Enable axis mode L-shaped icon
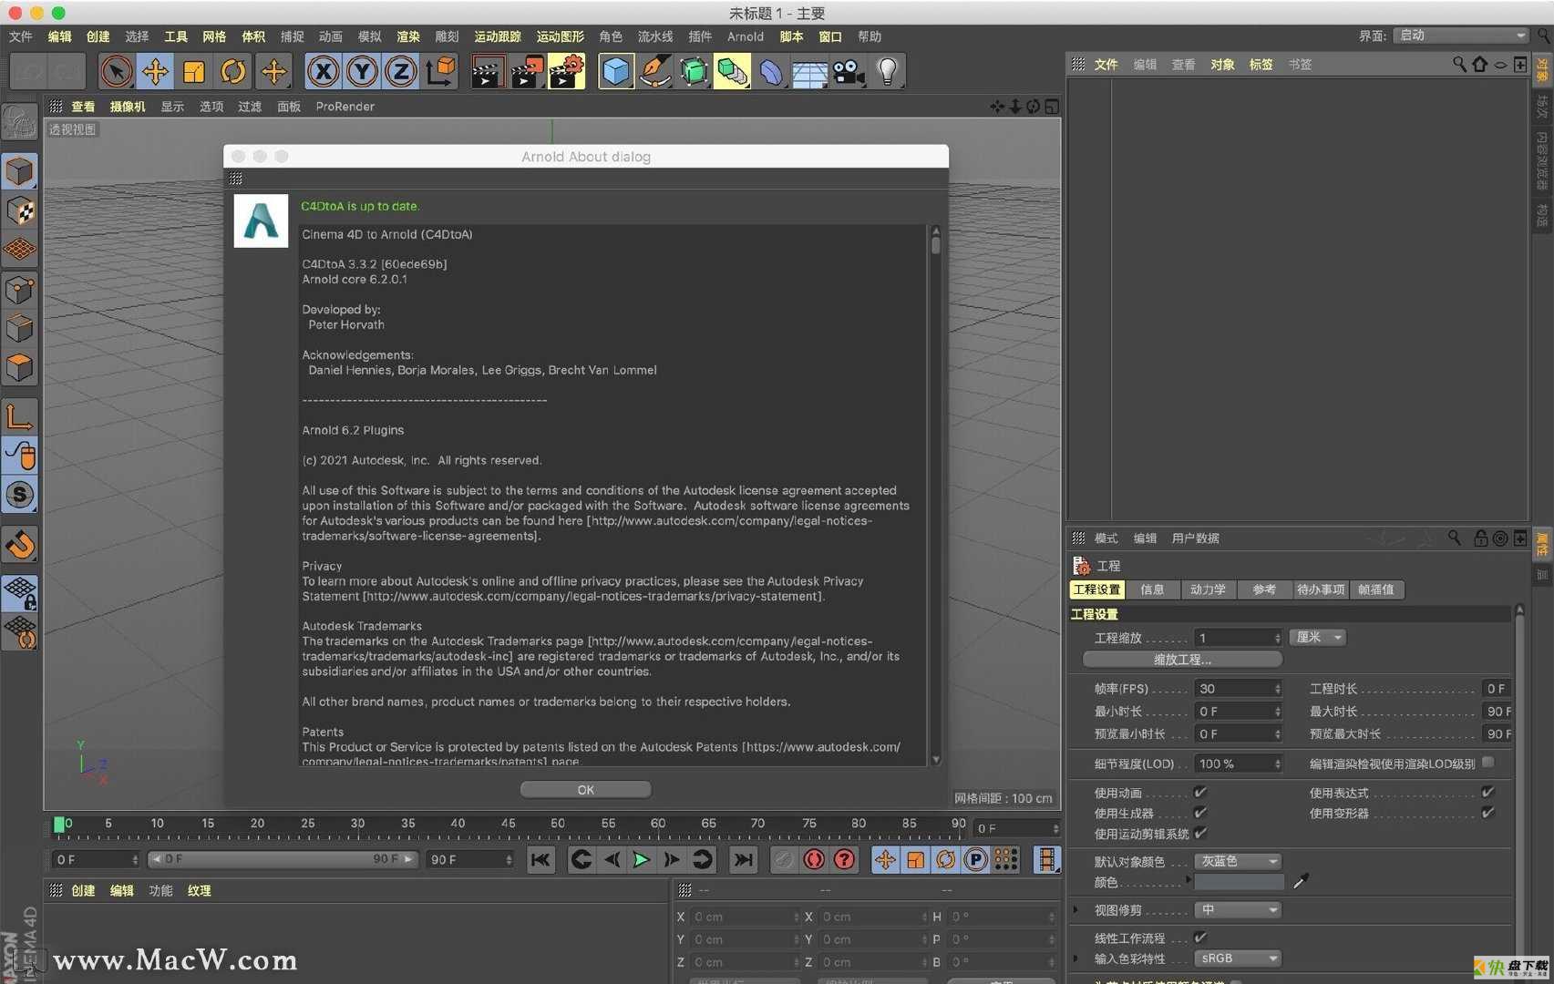 20,415
